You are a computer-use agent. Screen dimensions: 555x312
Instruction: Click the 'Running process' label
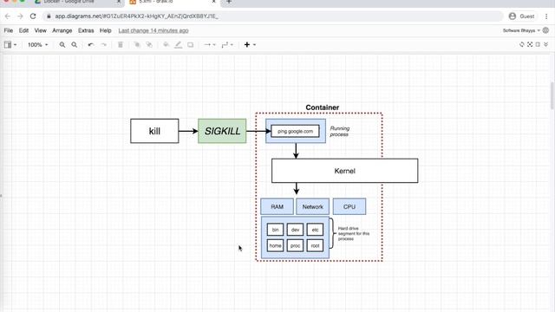tap(340, 131)
